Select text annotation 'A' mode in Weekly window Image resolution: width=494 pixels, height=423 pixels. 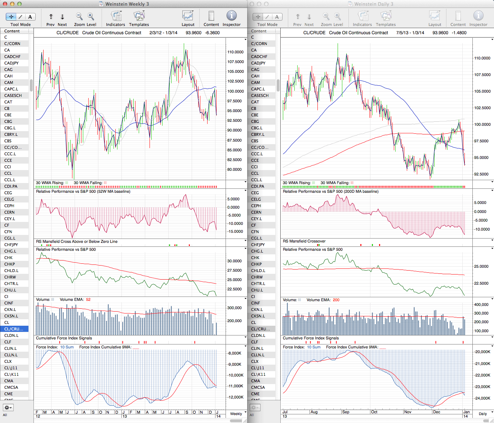click(30, 17)
